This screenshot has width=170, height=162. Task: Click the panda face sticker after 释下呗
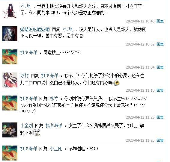[37, 132]
